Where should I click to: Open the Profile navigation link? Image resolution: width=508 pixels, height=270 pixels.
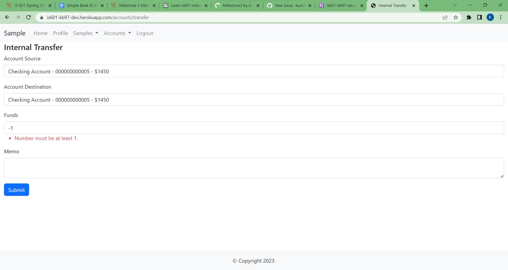(60, 33)
